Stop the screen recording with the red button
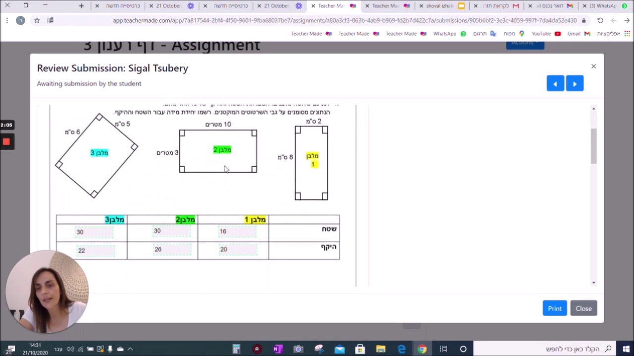This screenshot has width=634, height=356. (6, 142)
